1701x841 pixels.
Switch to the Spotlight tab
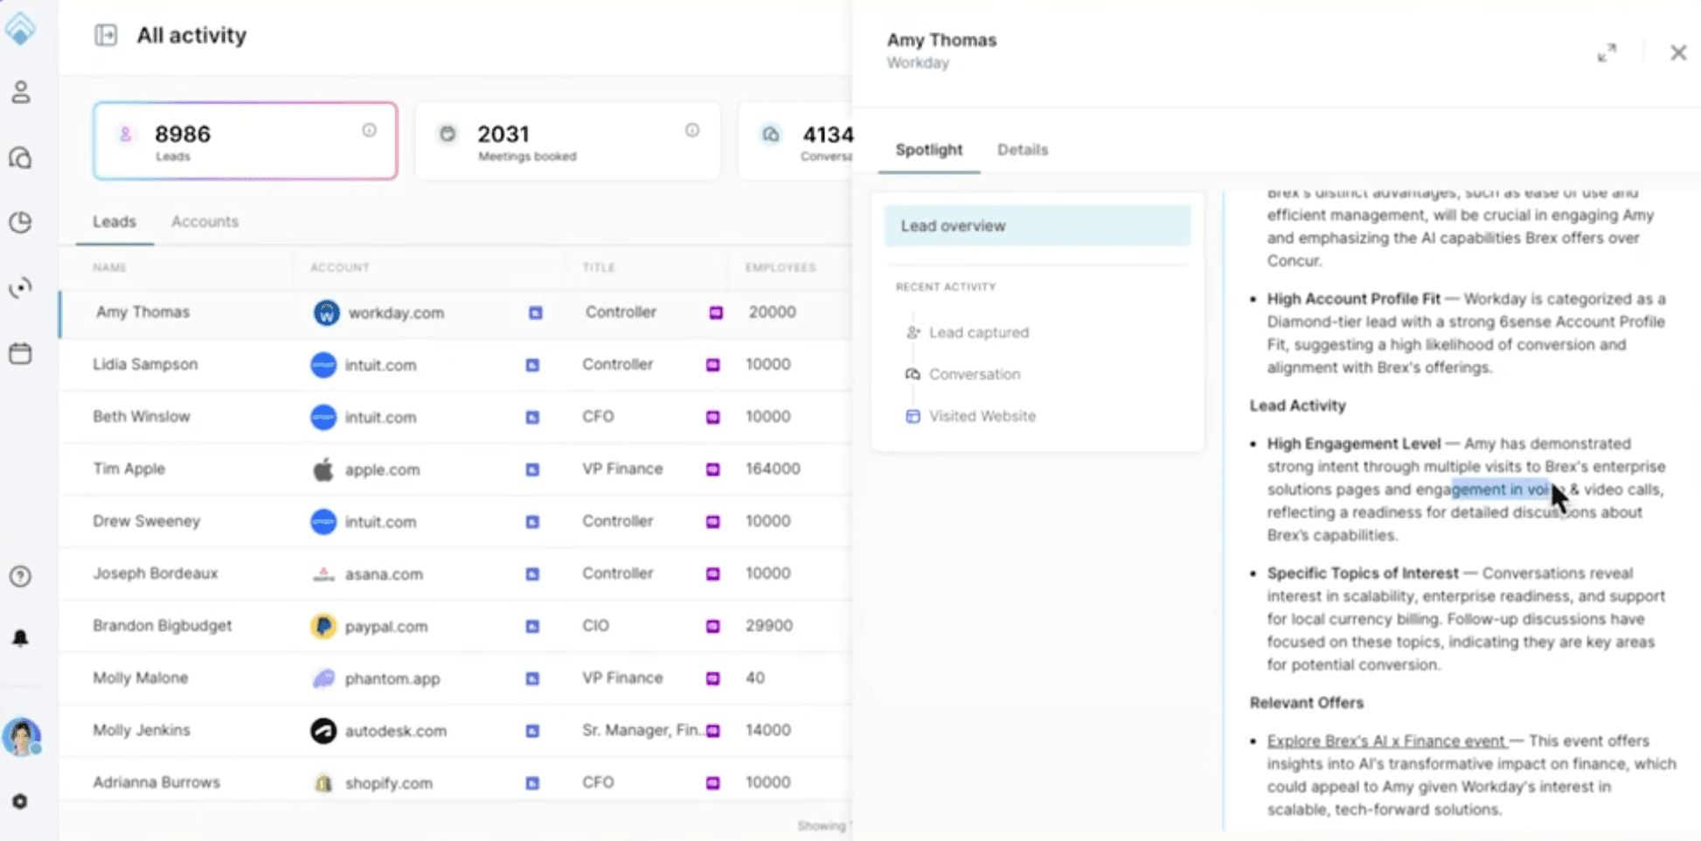pos(928,149)
